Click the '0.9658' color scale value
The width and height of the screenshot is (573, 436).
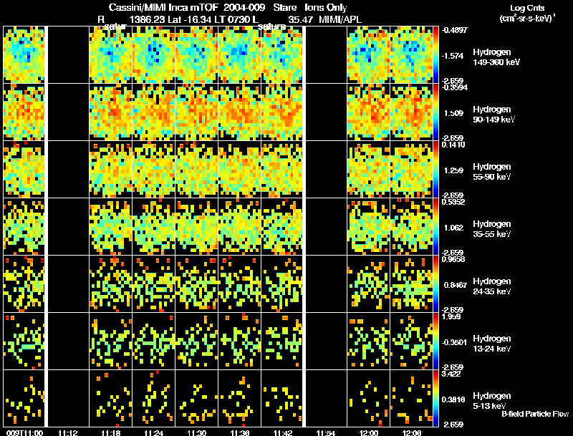coord(453,259)
